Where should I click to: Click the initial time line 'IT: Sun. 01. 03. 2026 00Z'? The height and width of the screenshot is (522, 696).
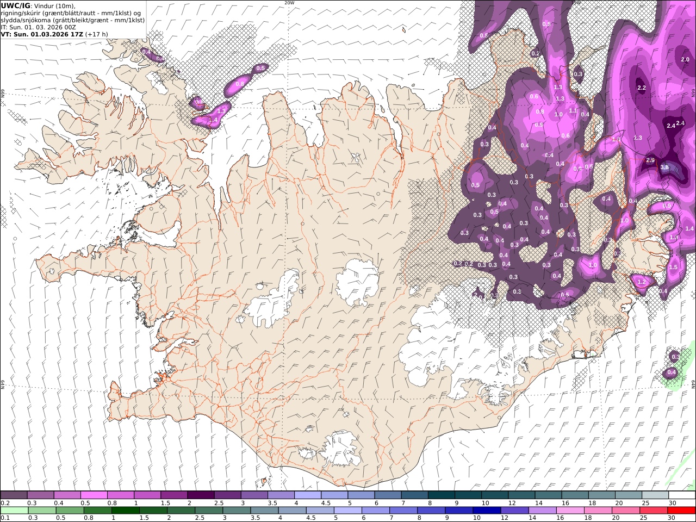[x=39, y=27]
